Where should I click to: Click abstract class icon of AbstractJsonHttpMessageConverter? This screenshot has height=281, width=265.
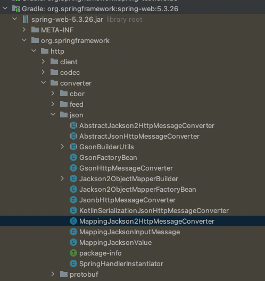click(73, 136)
